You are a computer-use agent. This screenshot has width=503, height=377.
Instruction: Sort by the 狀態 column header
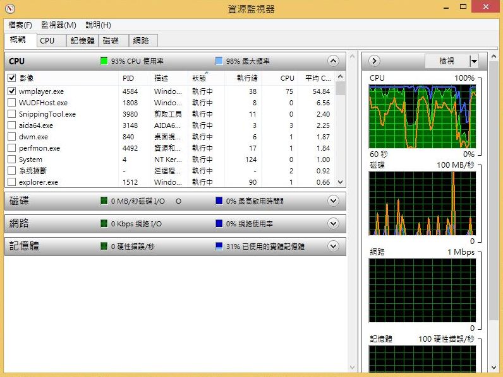(x=206, y=78)
